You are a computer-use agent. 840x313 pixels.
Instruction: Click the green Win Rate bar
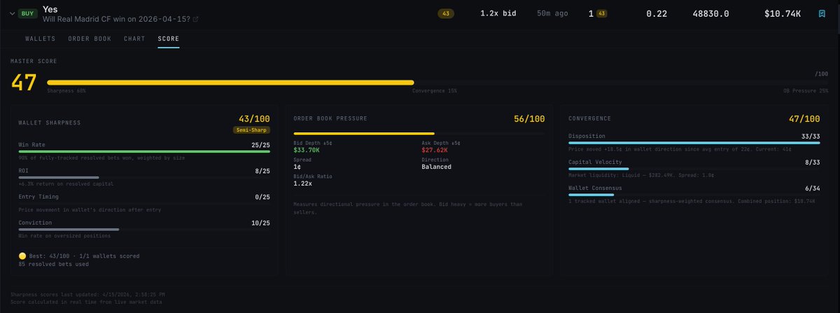point(144,151)
